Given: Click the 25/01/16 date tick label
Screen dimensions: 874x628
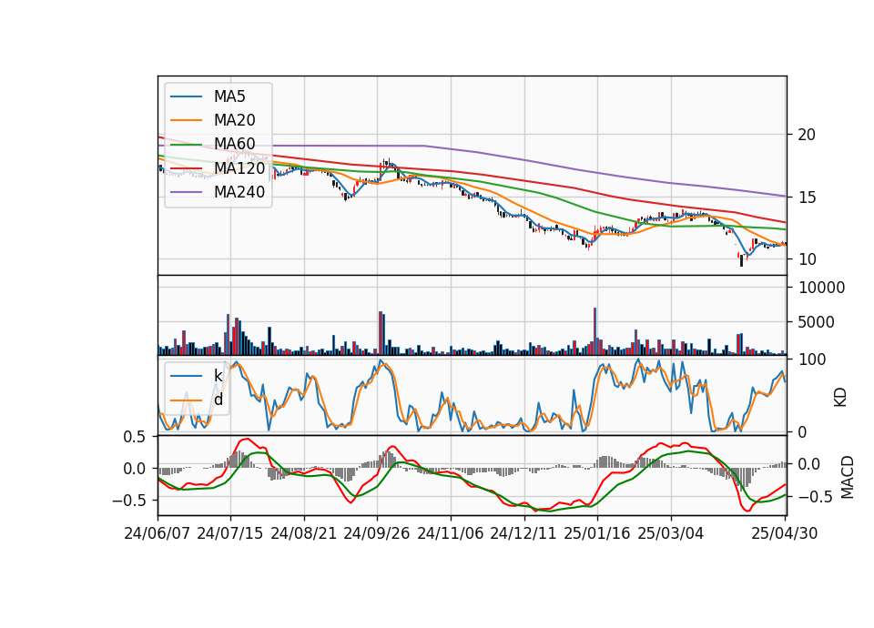Looking at the screenshot, I should coord(597,533).
